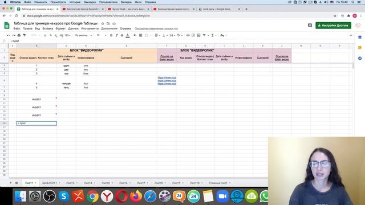Activate the paint format tool

(25, 35)
